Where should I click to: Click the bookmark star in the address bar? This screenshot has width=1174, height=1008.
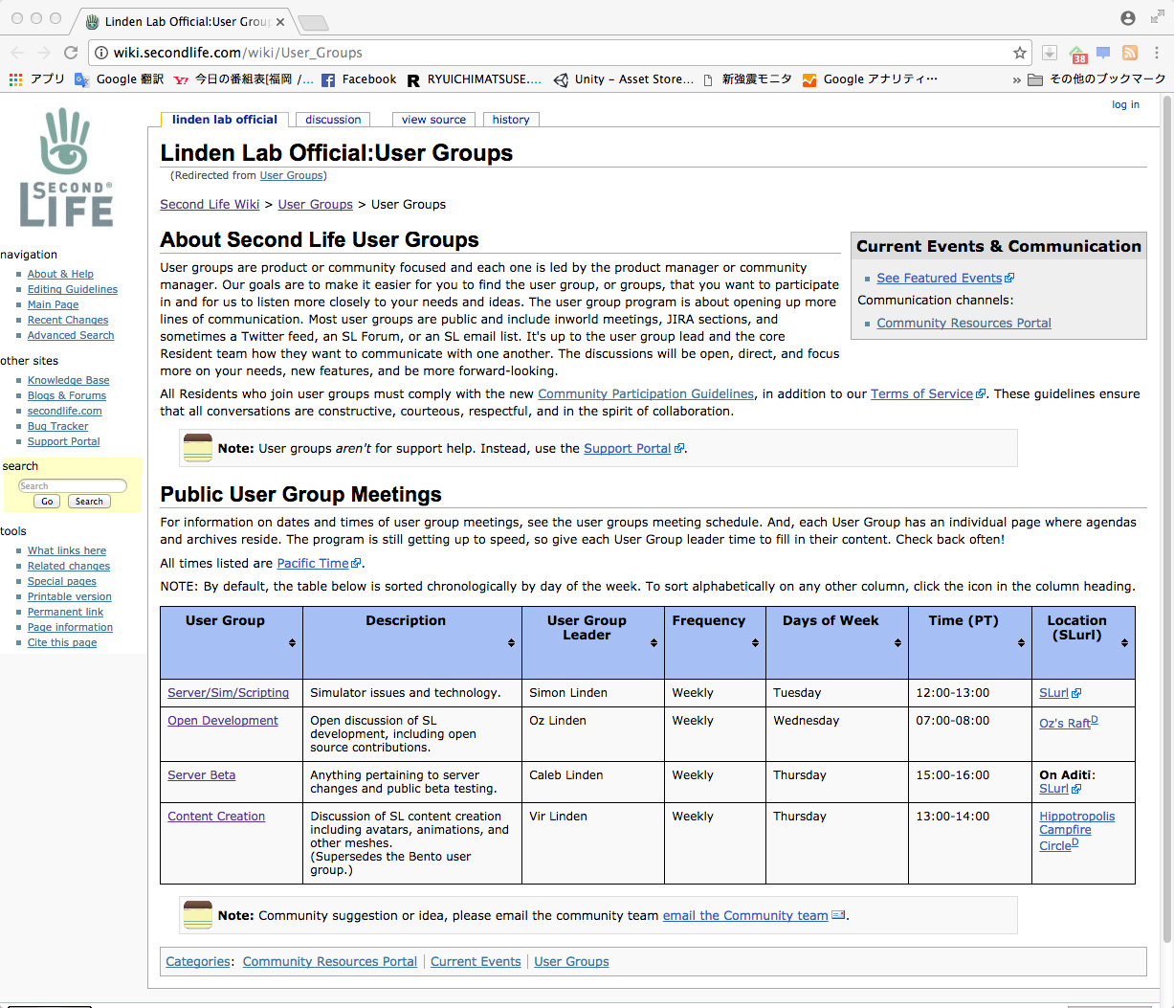pyautogui.click(x=1020, y=53)
